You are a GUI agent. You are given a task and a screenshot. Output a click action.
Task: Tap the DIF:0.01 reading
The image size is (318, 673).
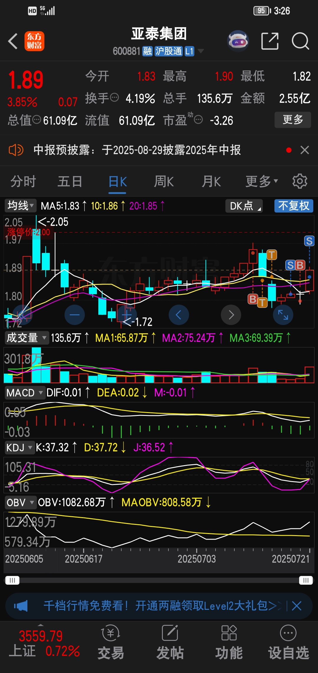(64, 393)
